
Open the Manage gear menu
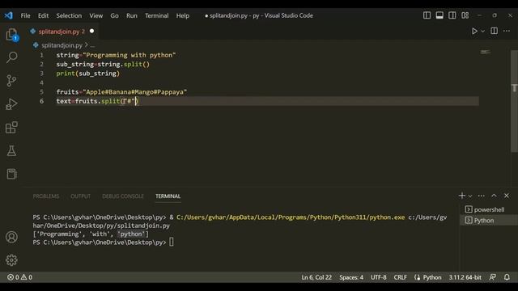(x=11, y=260)
